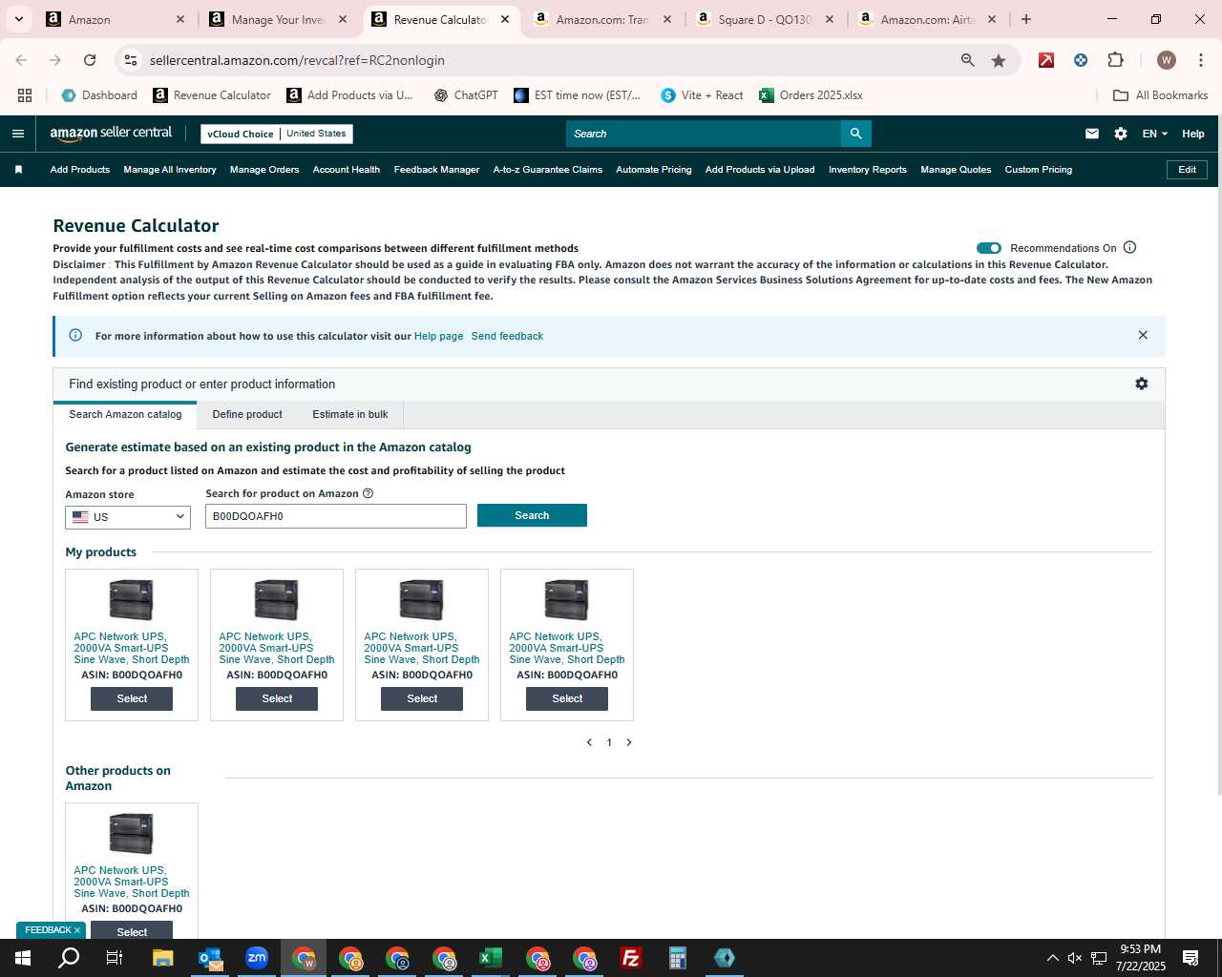Click the teal Search button
This screenshot has height=977, width=1222.
532,515
